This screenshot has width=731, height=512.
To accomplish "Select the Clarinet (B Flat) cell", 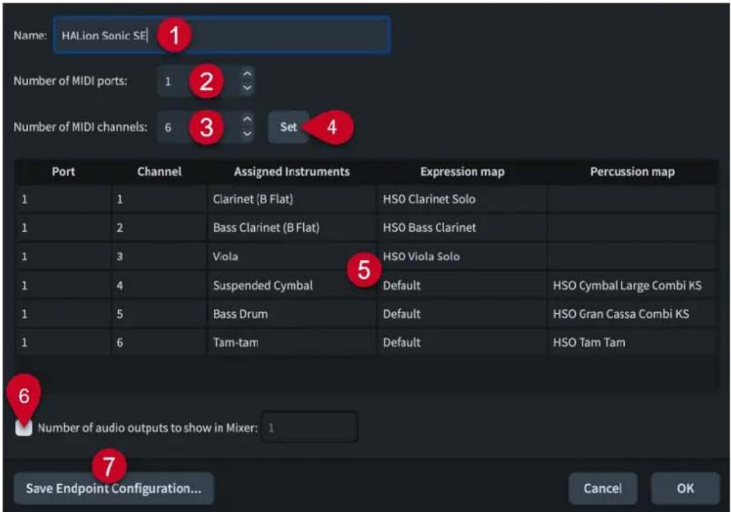I will [292, 199].
